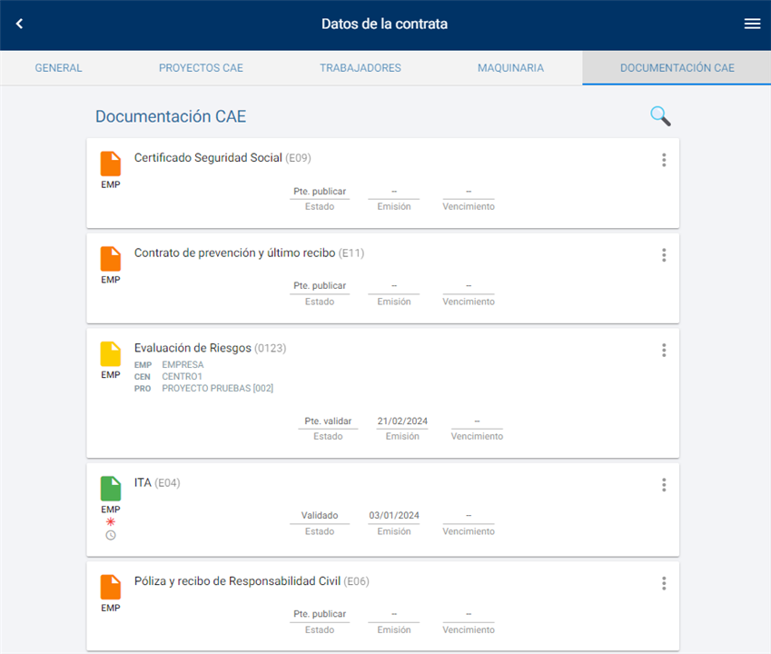Click the red asterisk icon under ITA

(x=111, y=521)
